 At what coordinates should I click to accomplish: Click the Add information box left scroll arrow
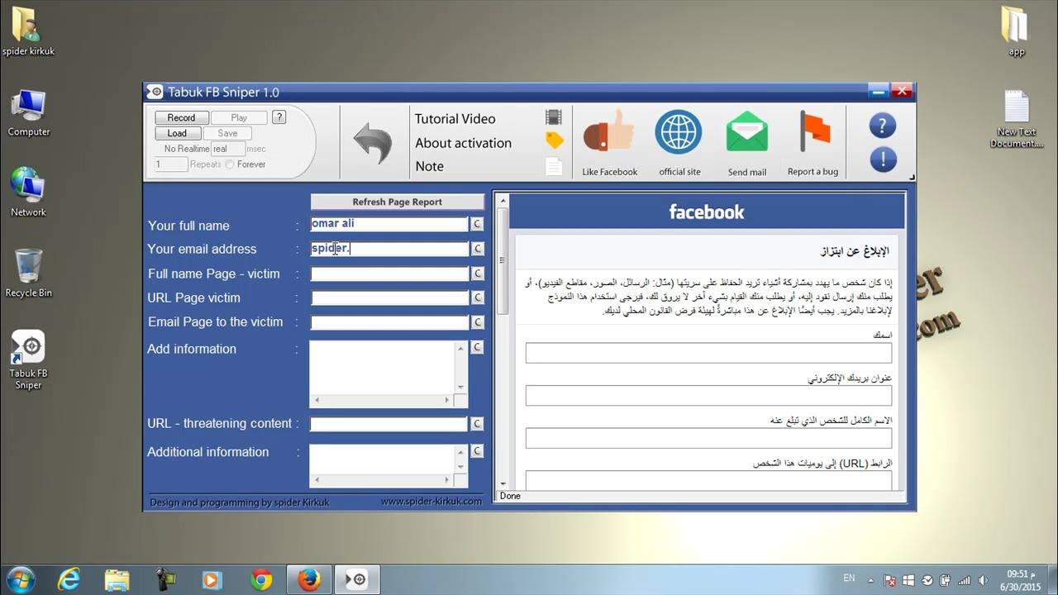coord(317,401)
